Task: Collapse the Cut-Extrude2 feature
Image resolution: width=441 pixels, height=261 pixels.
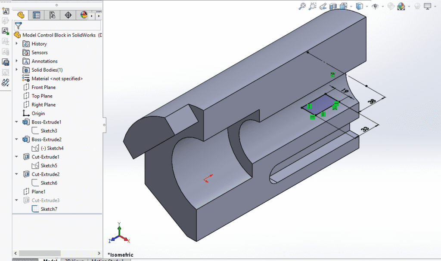Action: [17, 174]
